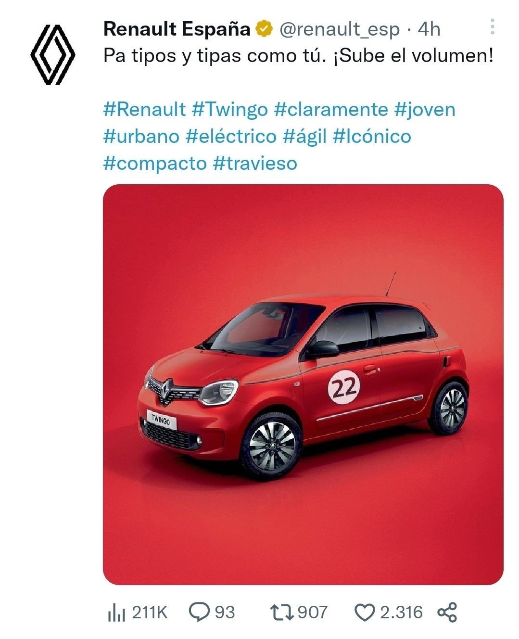This screenshot has height=639, width=519.
Task: Retweet with the arrows icon
Action: [x=282, y=613]
